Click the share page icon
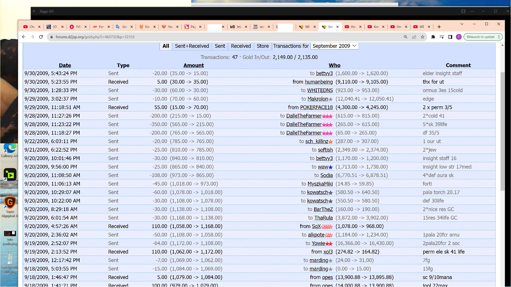Image resolution: width=511 pixels, height=287 pixels. pyautogui.click(x=414, y=37)
